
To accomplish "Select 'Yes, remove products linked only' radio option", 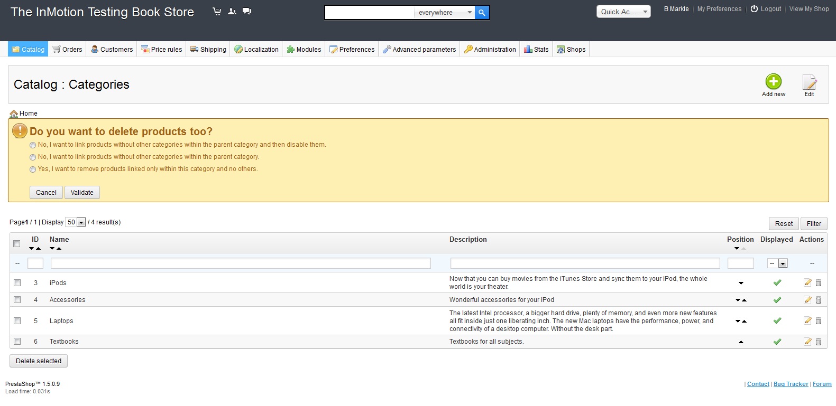I will 33,169.
